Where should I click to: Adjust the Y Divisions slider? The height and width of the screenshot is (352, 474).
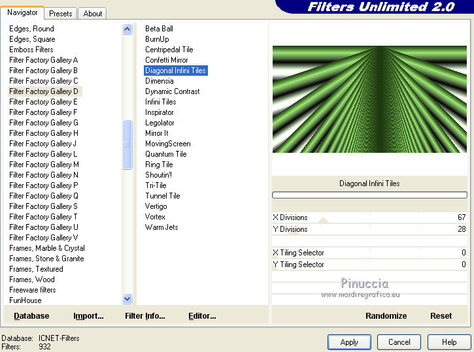(x=369, y=229)
